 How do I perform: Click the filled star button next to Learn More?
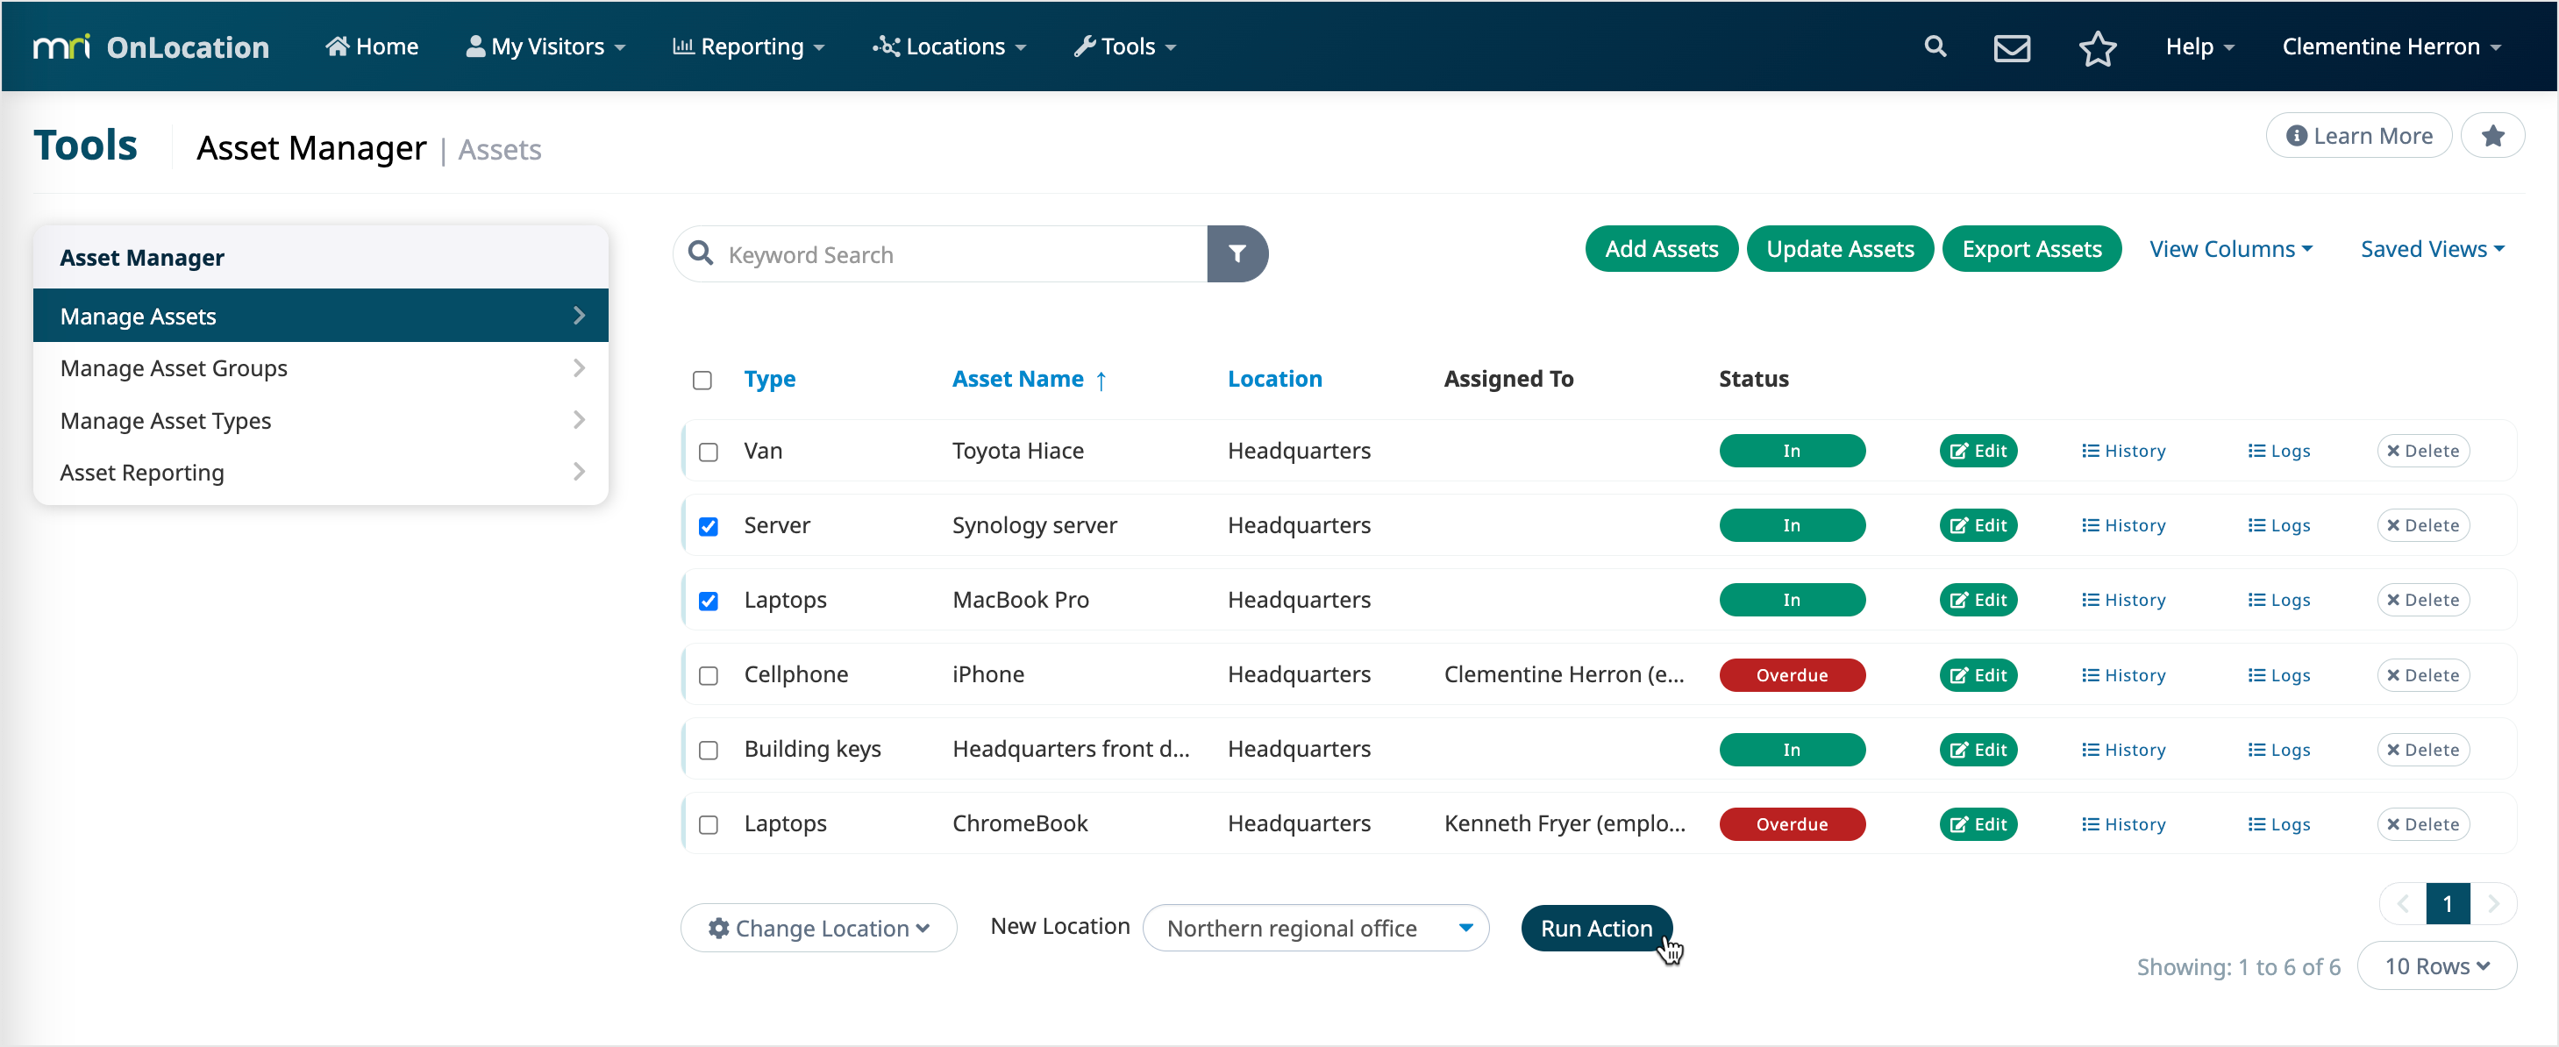tap(2492, 136)
